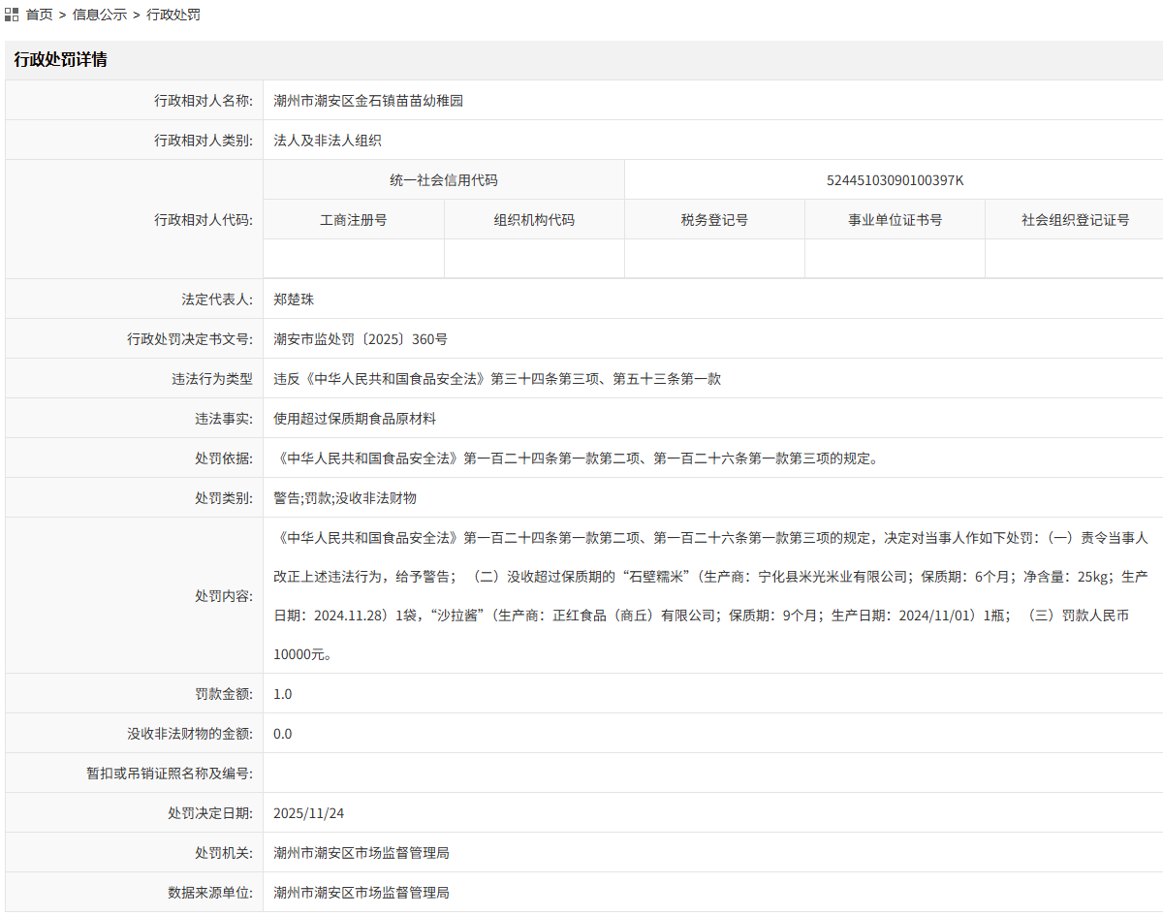
Task: Click the grid icon beside the breadcrumb
Action: pyautogui.click(x=12, y=16)
